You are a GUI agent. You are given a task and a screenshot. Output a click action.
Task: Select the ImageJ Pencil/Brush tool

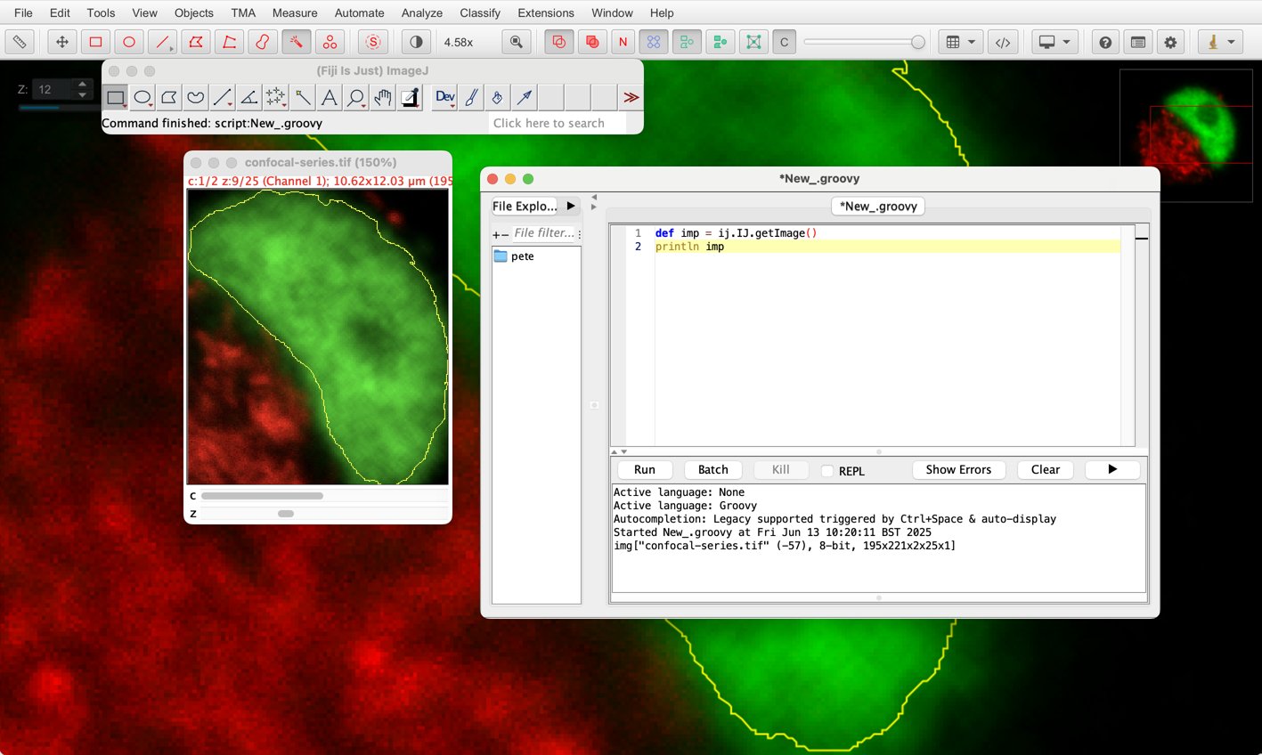click(472, 97)
